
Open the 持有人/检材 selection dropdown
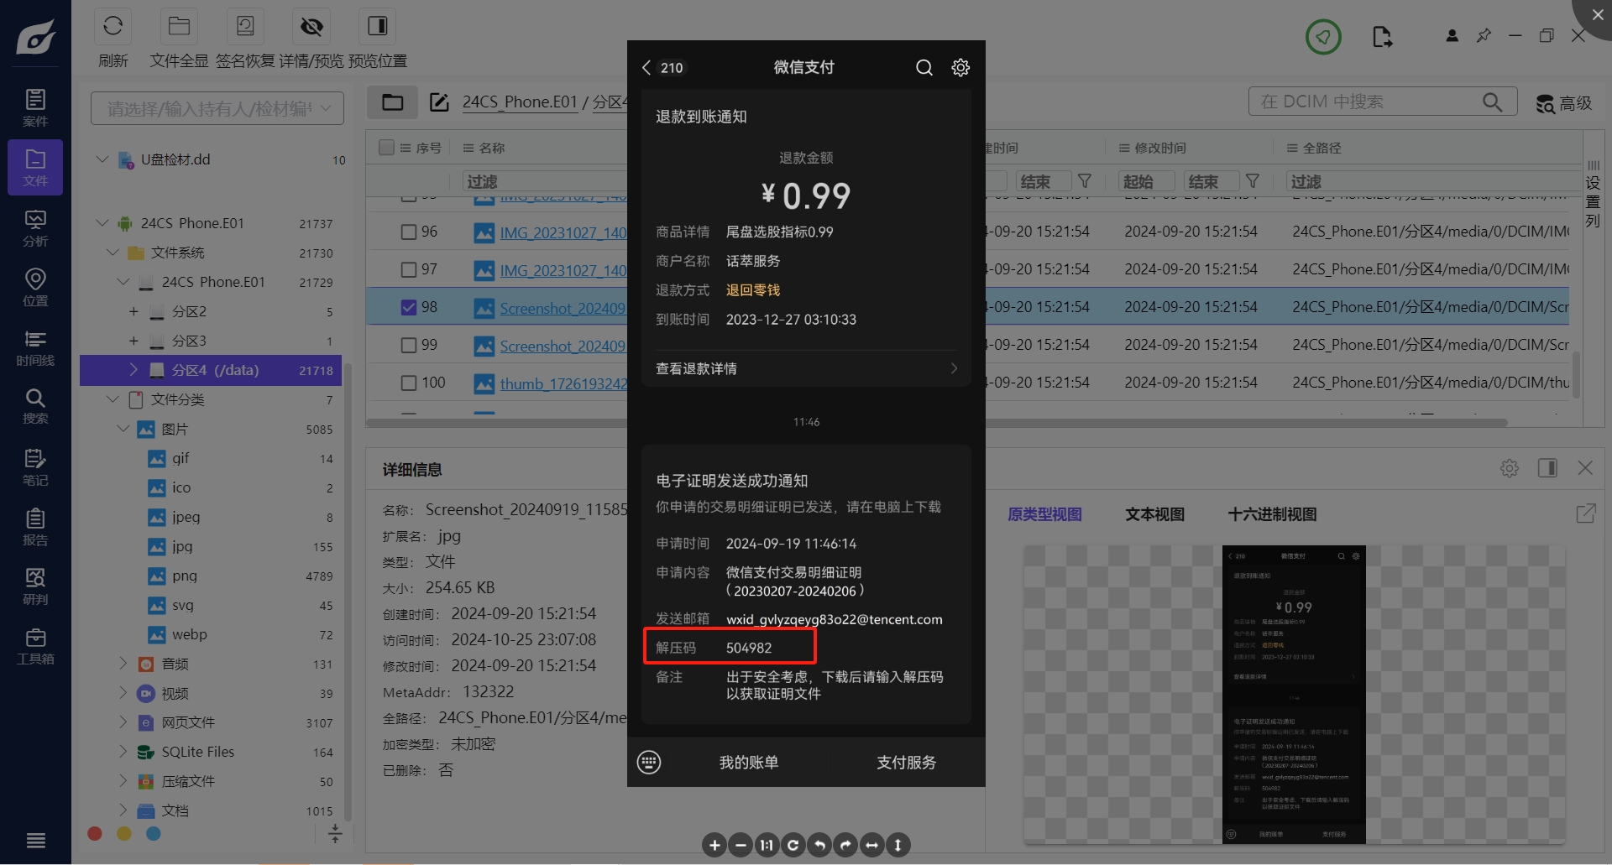coord(217,108)
